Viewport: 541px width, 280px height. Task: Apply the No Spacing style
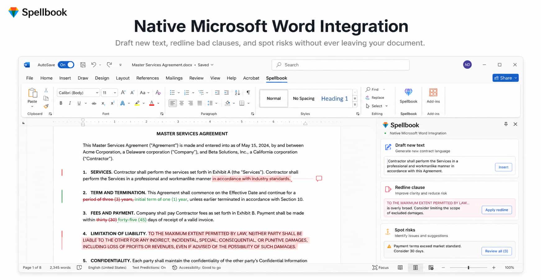coord(304,99)
